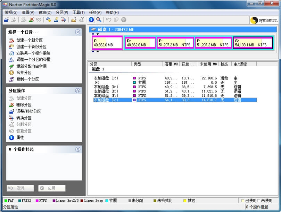Select the 合并分区 task icon
The image size is (281, 212).
[11, 73]
